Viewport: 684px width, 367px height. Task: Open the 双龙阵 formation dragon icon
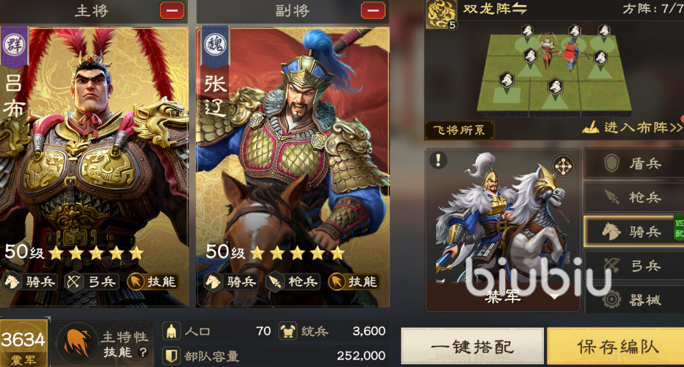point(441,14)
